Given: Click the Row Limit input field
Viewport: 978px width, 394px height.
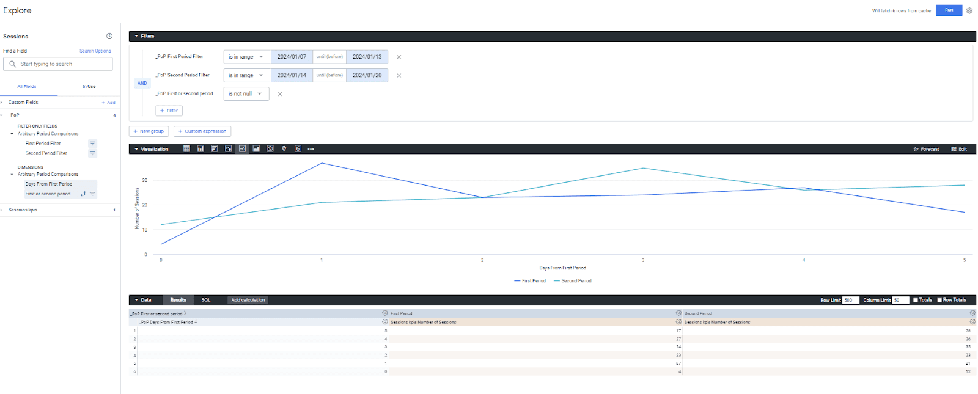Looking at the screenshot, I should 851,300.
